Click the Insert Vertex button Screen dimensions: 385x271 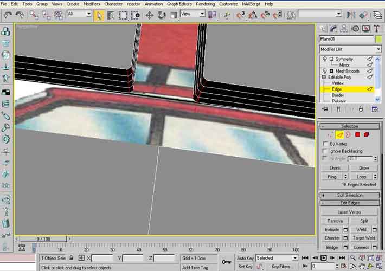coord(350,212)
